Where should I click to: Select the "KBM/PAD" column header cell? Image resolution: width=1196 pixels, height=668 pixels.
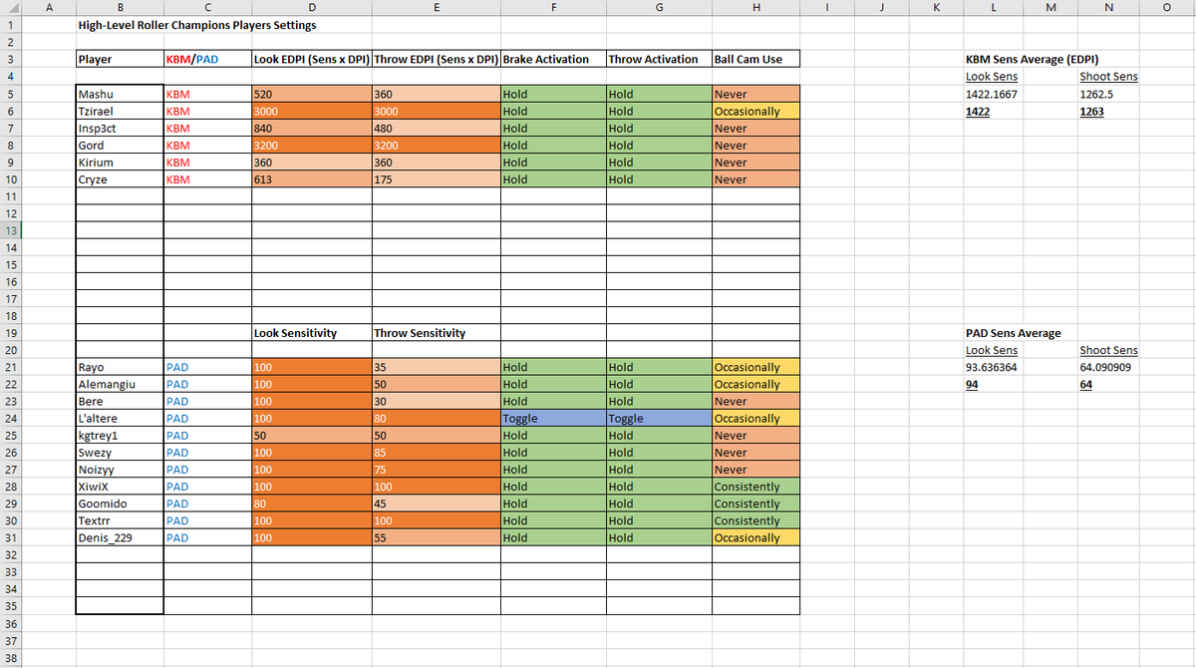pyautogui.click(x=206, y=59)
